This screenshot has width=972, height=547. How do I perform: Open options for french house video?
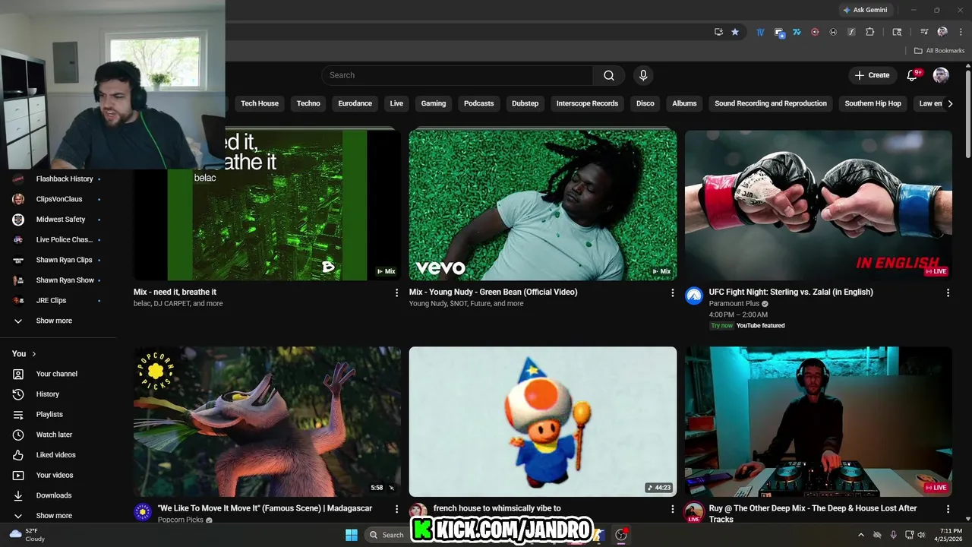pyautogui.click(x=672, y=509)
